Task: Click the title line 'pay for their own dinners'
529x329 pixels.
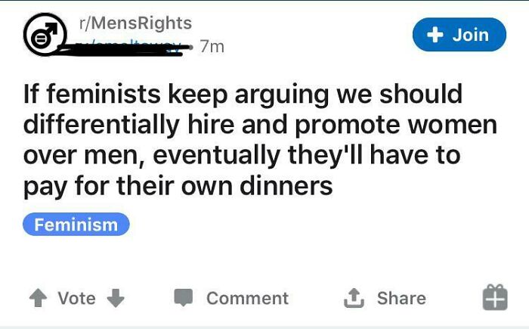Action: pyautogui.click(x=178, y=185)
